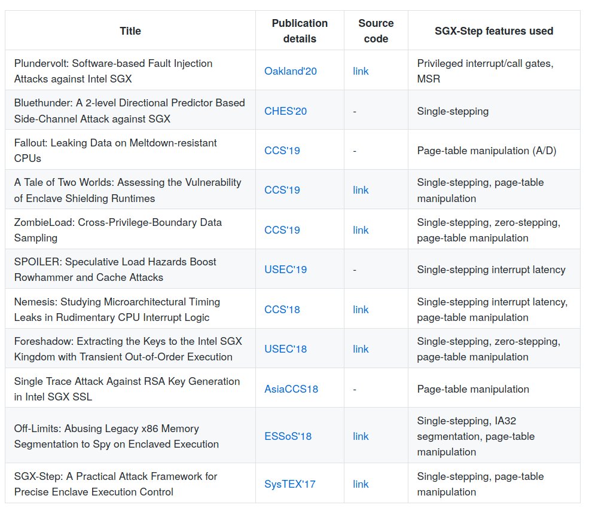Open the USEC'18 publication link

click(285, 349)
